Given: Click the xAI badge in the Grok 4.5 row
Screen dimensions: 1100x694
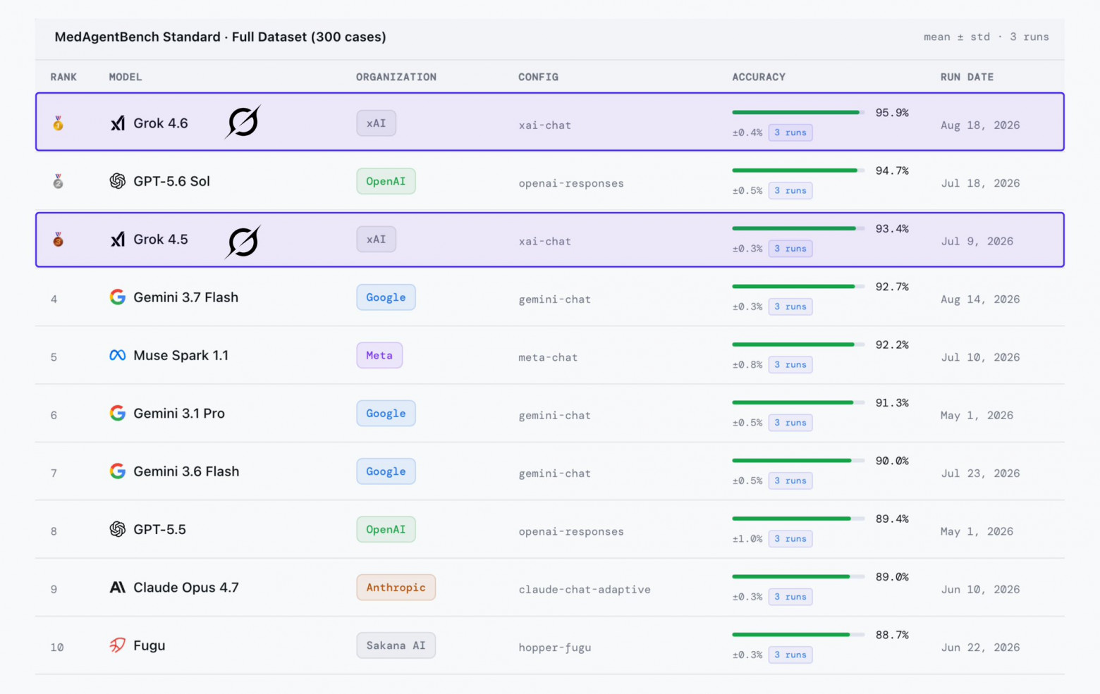Looking at the screenshot, I should point(376,240).
